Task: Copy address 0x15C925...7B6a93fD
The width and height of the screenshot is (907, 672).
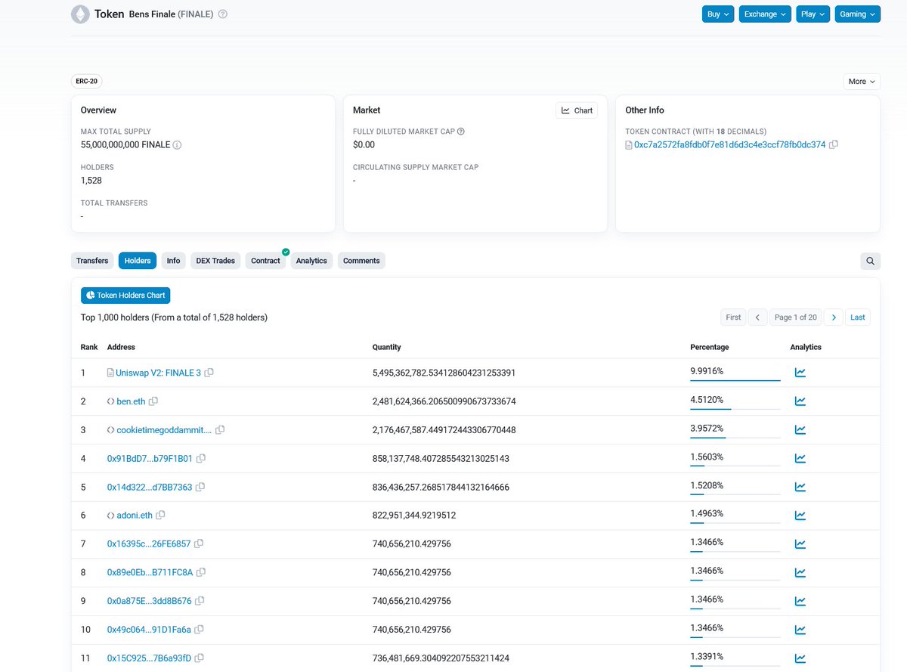Action: [200, 658]
